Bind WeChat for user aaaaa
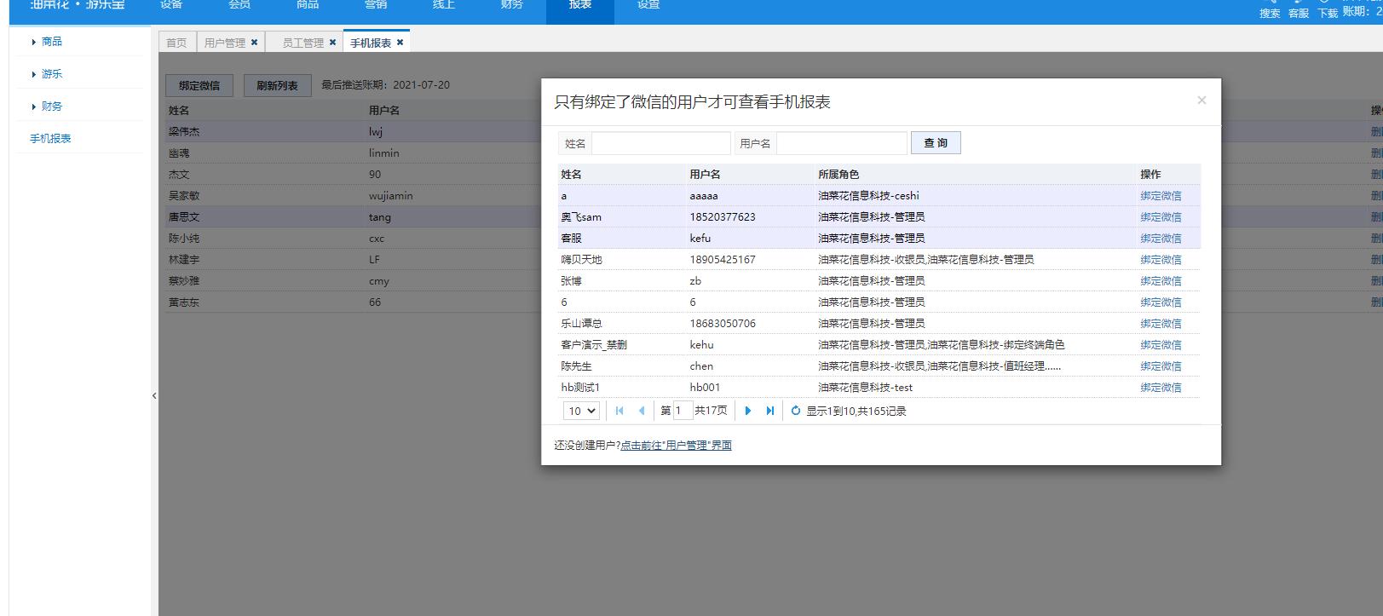 [1161, 195]
